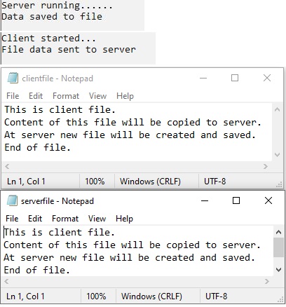Open View menu in clientfile Notepad
The height and width of the screenshot is (307, 286).
[97, 96]
